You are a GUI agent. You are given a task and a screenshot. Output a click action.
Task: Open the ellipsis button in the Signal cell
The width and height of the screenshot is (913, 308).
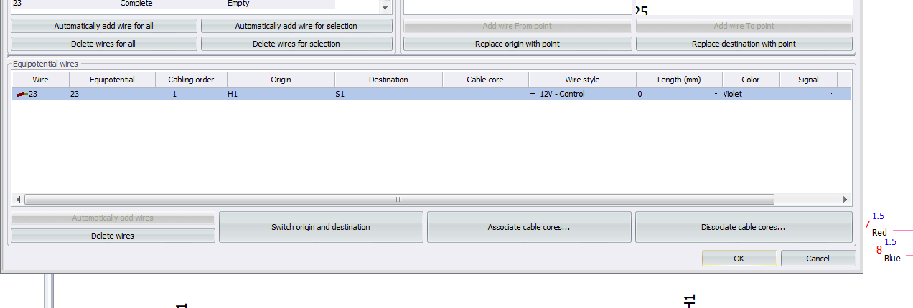pyautogui.click(x=831, y=94)
